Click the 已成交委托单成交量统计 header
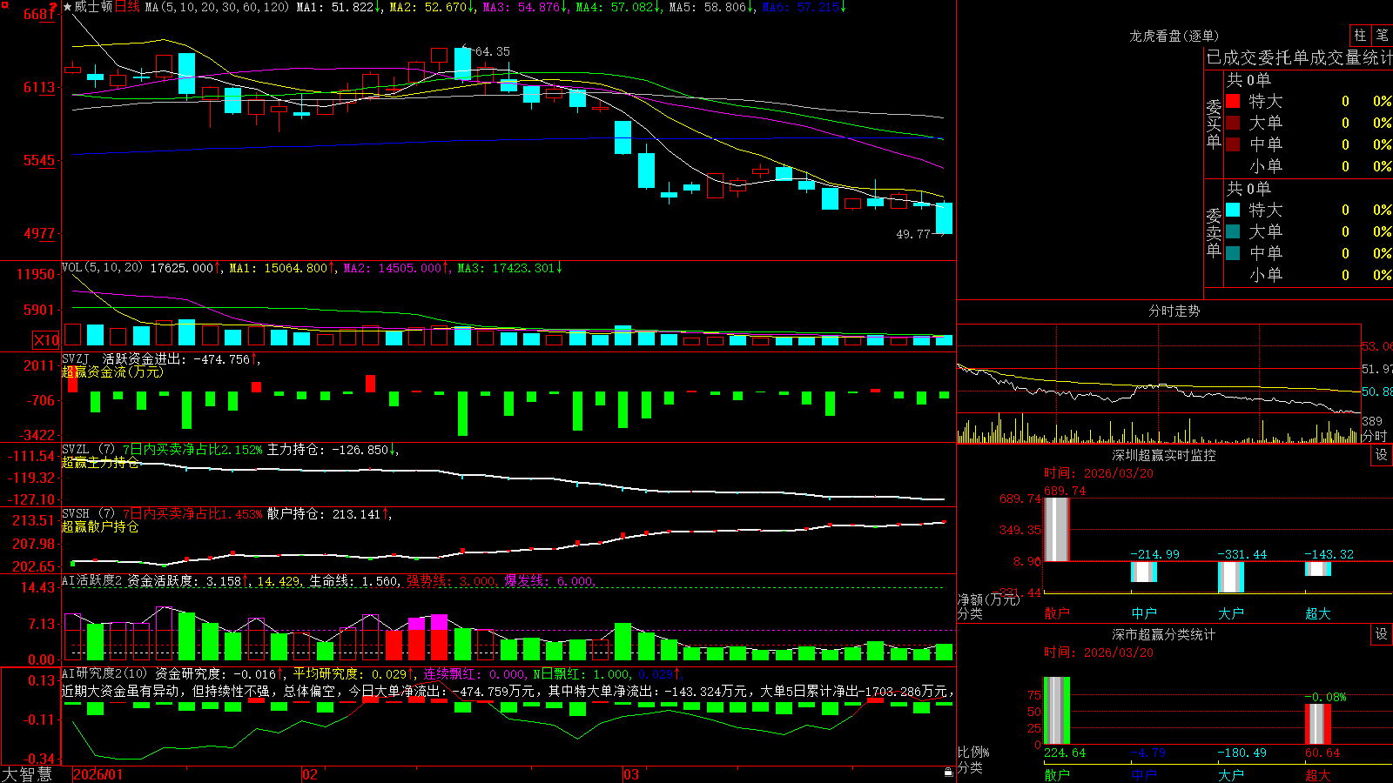The height and width of the screenshot is (783, 1393). point(1299,57)
